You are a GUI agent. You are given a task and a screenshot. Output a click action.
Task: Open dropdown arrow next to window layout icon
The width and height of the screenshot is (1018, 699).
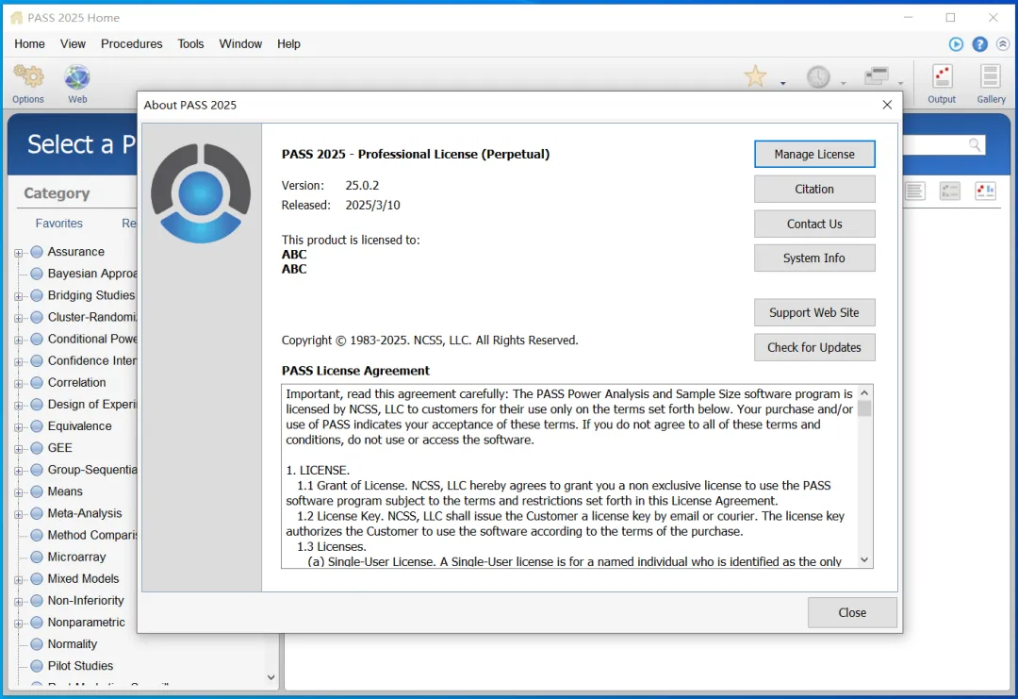tap(900, 83)
